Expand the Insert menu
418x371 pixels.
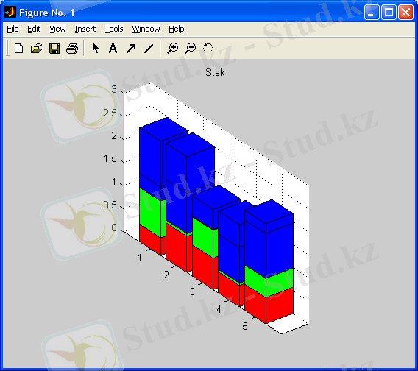[x=85, y=29]
